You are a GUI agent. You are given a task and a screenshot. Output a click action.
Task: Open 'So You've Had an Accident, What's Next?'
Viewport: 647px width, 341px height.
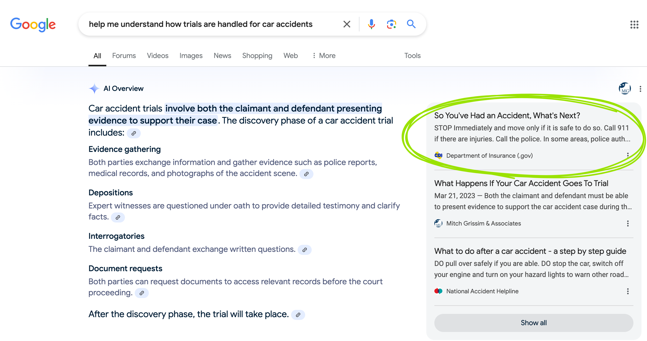(507, 116)
